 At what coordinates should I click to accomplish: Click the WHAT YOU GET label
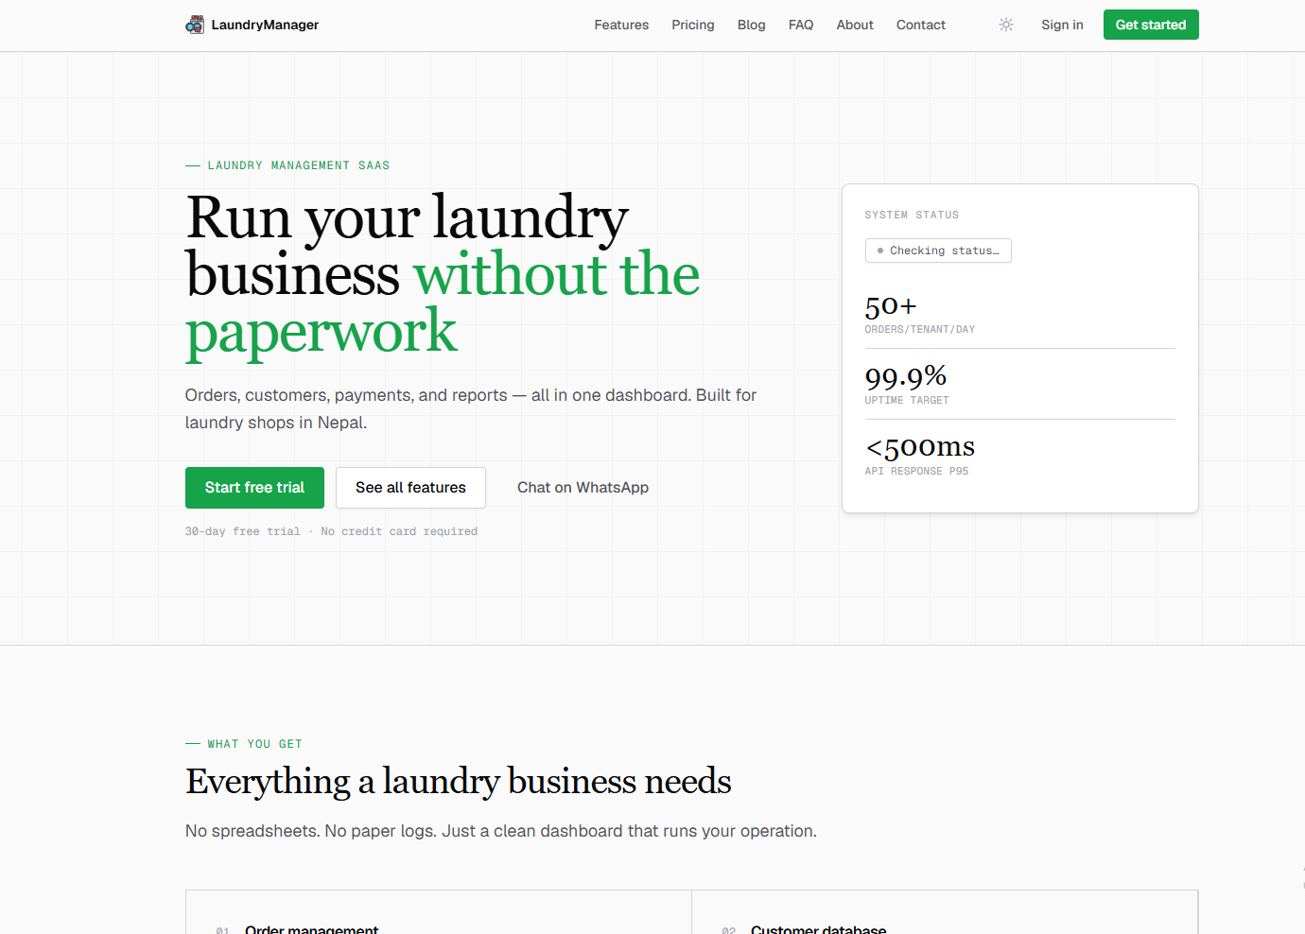tap(255, 744)
